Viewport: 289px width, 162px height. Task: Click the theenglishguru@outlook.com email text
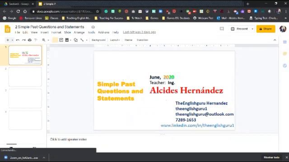point(205,114)
